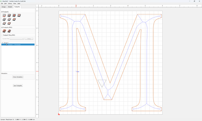Screen dimensions: 202x121
Task: Switch to the Design tab
Action: pos(4,7)
